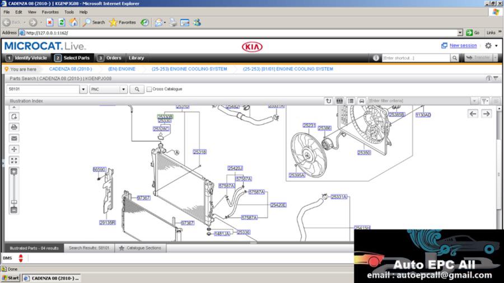Click part callout 25231 in diagram
This screenshot has width=504, height=283.
(309, 125)
